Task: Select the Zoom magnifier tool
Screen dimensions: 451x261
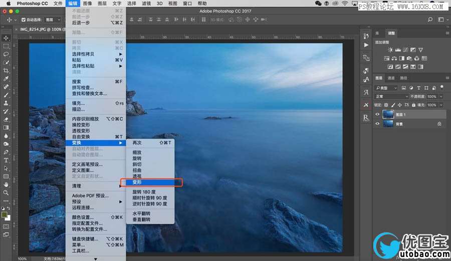Action: 6,192
